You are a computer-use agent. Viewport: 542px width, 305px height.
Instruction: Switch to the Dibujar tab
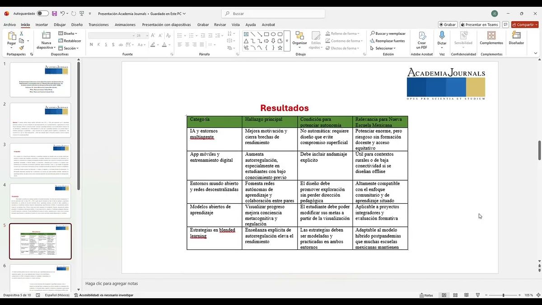click(60, 25)
